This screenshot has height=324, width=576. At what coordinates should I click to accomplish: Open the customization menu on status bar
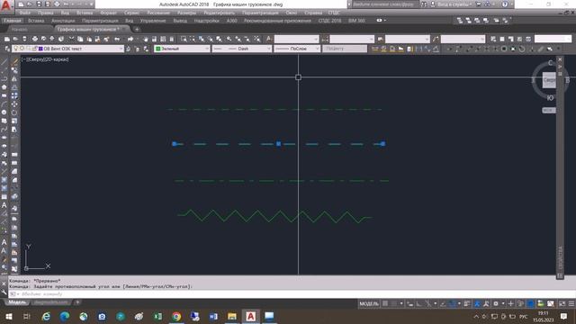(x=571, y=303)
